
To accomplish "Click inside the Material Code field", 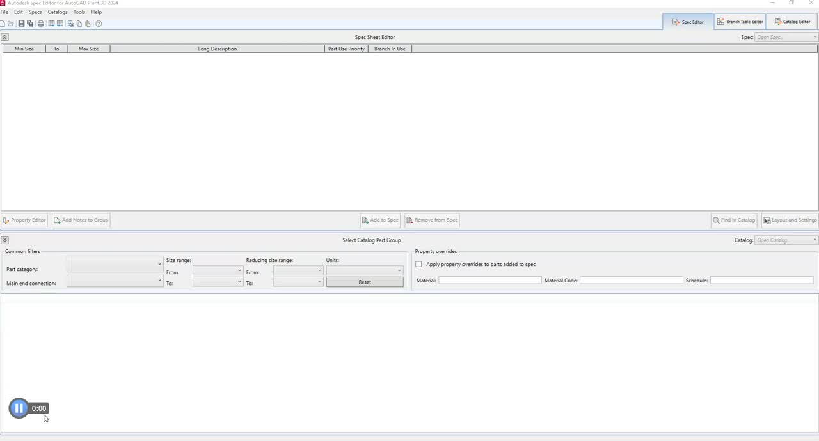I will (x=631, y=280).
